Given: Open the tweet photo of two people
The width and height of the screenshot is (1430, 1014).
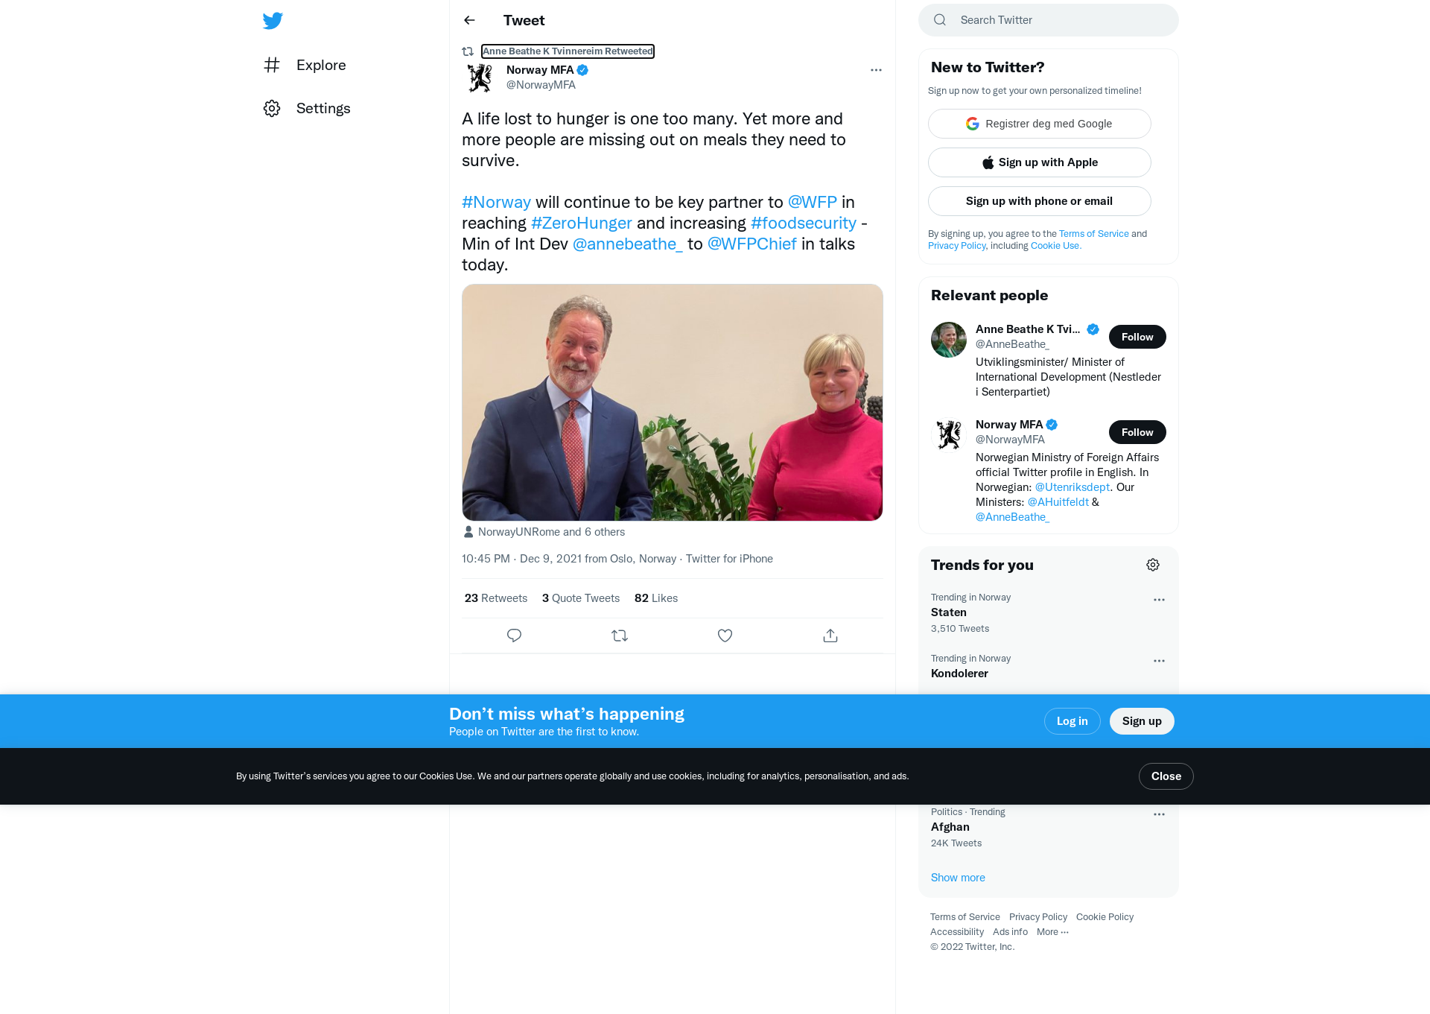Looking at the screenshot, I should (673, 402).
